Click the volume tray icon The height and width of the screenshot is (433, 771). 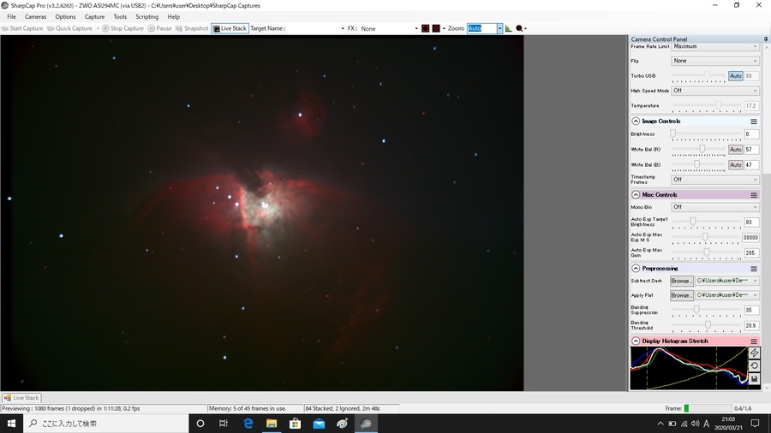695,424
